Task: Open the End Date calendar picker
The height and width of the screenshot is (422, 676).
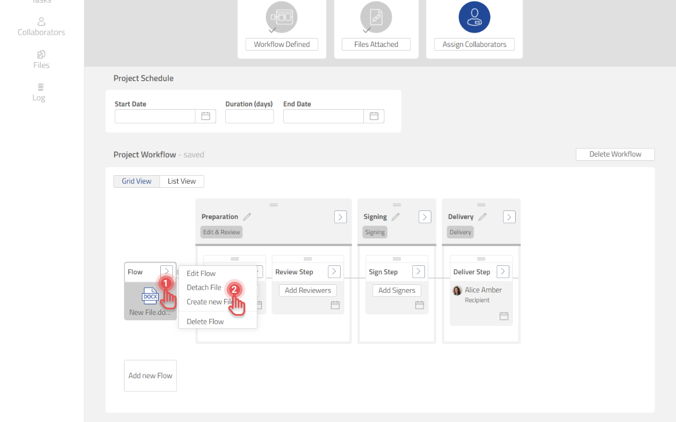Action: [374, 116]
